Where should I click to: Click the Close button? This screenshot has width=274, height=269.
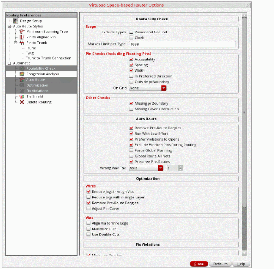(199, 264)
